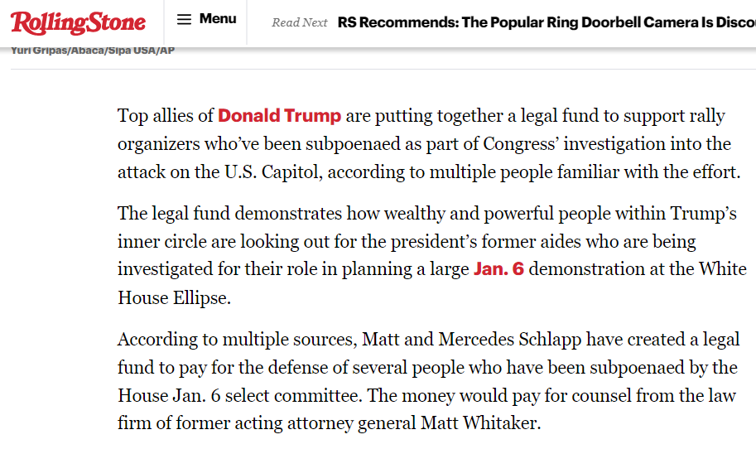The image size is (756, 449).
Task: Follow the red Jan. 6 link
Action: (498, 269)
